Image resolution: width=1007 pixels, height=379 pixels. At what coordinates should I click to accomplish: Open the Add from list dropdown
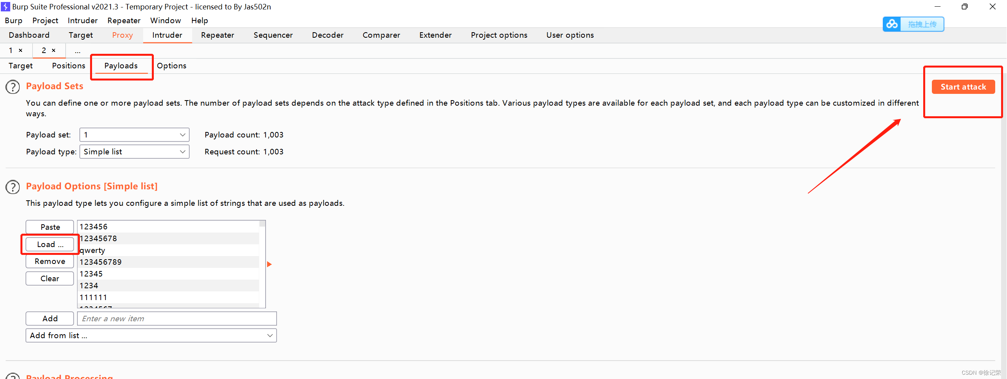151,335
